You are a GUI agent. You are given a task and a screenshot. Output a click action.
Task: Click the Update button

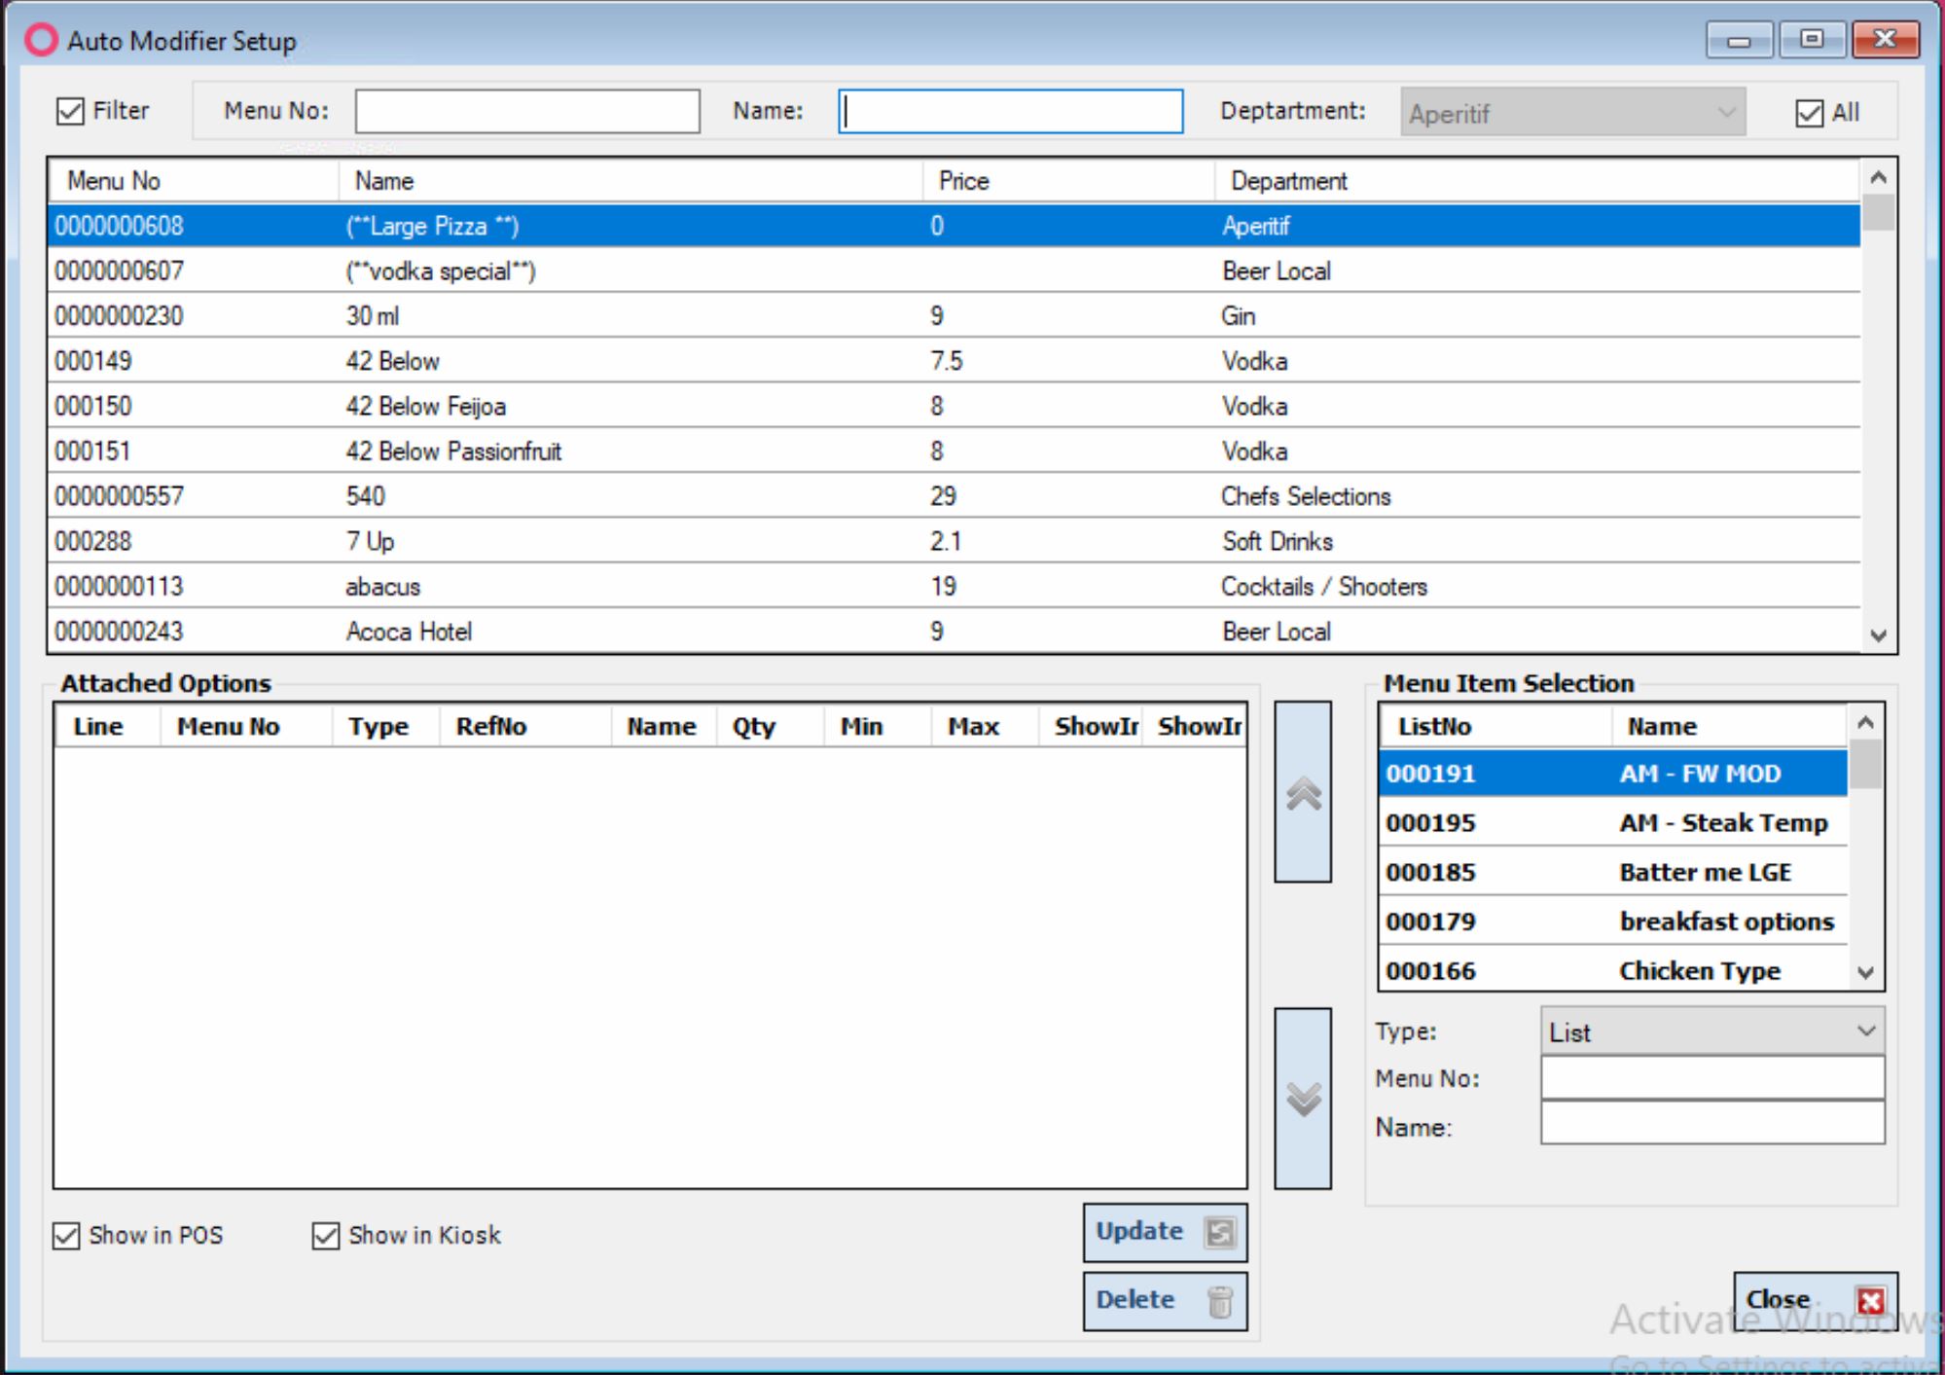click(1165, 1232)
